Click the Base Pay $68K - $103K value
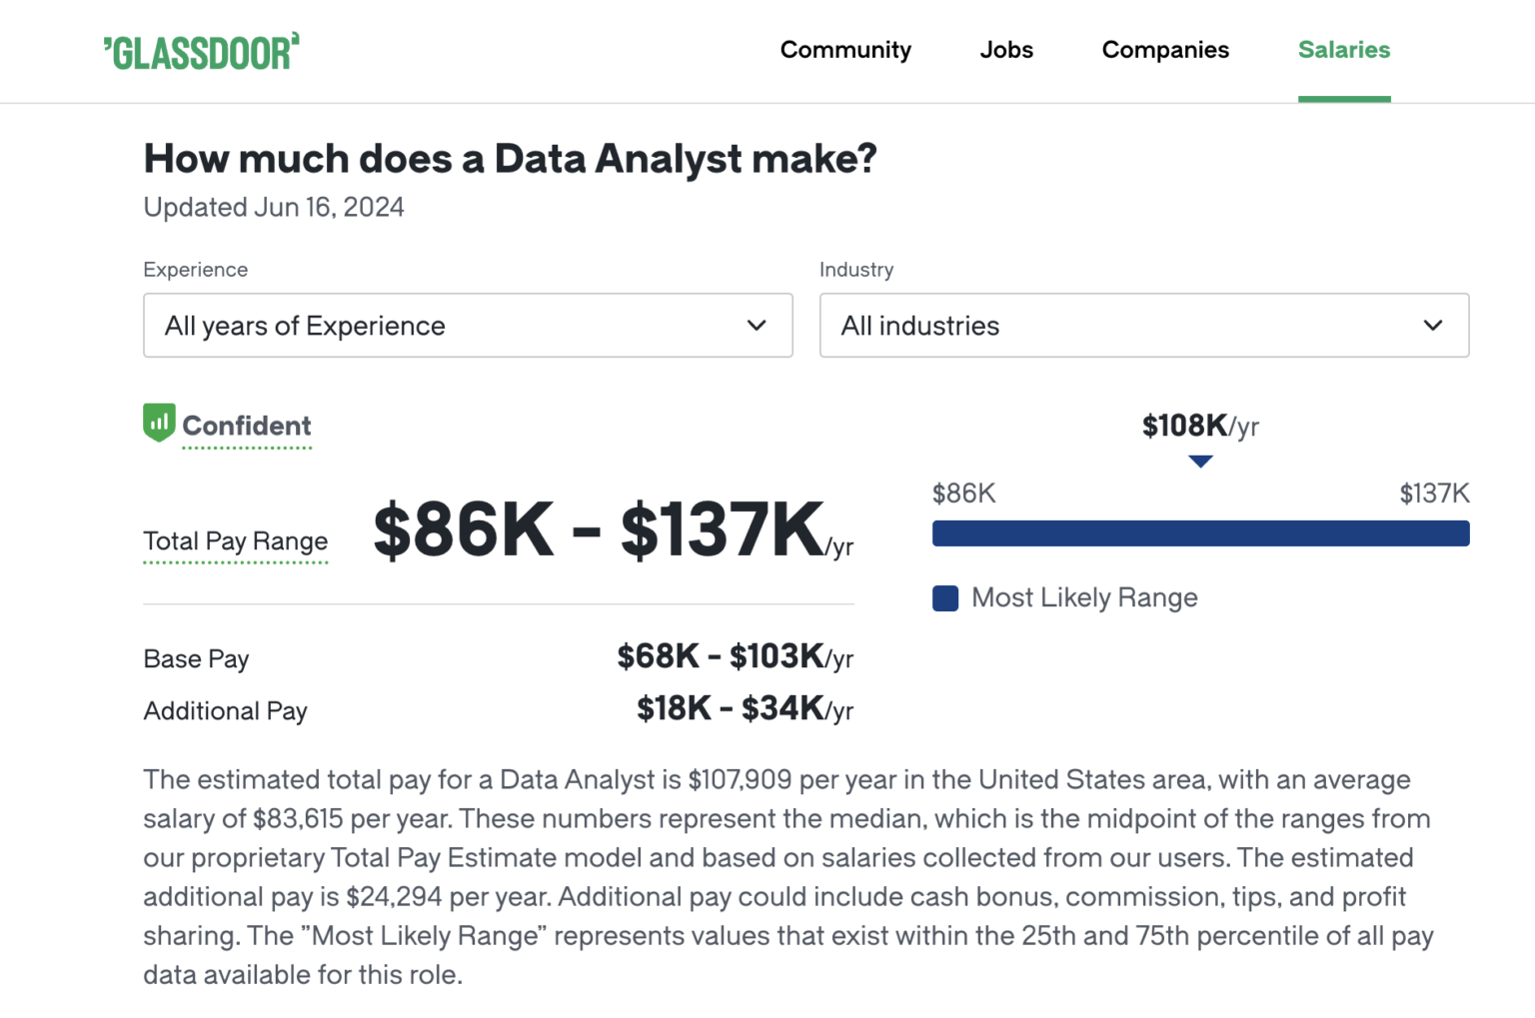Screen dimensions: 1535x1018 pyautogui.click(x=735, y=657)
